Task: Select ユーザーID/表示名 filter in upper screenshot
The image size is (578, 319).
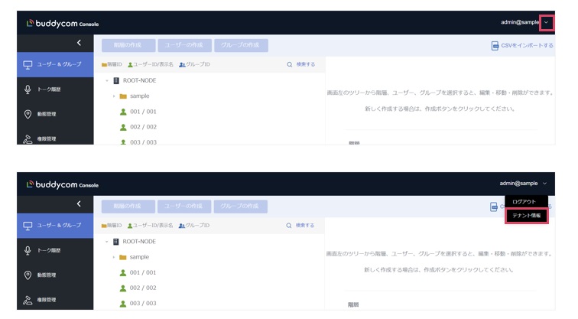Action: click(x=151, y=64)
